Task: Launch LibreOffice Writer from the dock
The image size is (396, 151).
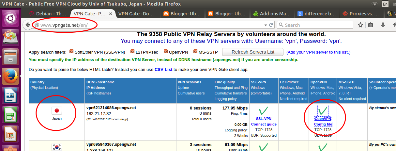Action: click(11, 95)
